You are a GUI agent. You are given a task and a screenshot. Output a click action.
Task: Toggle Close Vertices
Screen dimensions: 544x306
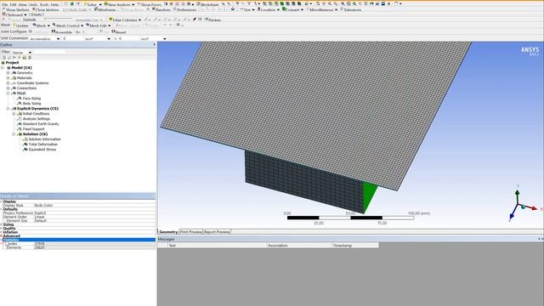pos(46,9)
